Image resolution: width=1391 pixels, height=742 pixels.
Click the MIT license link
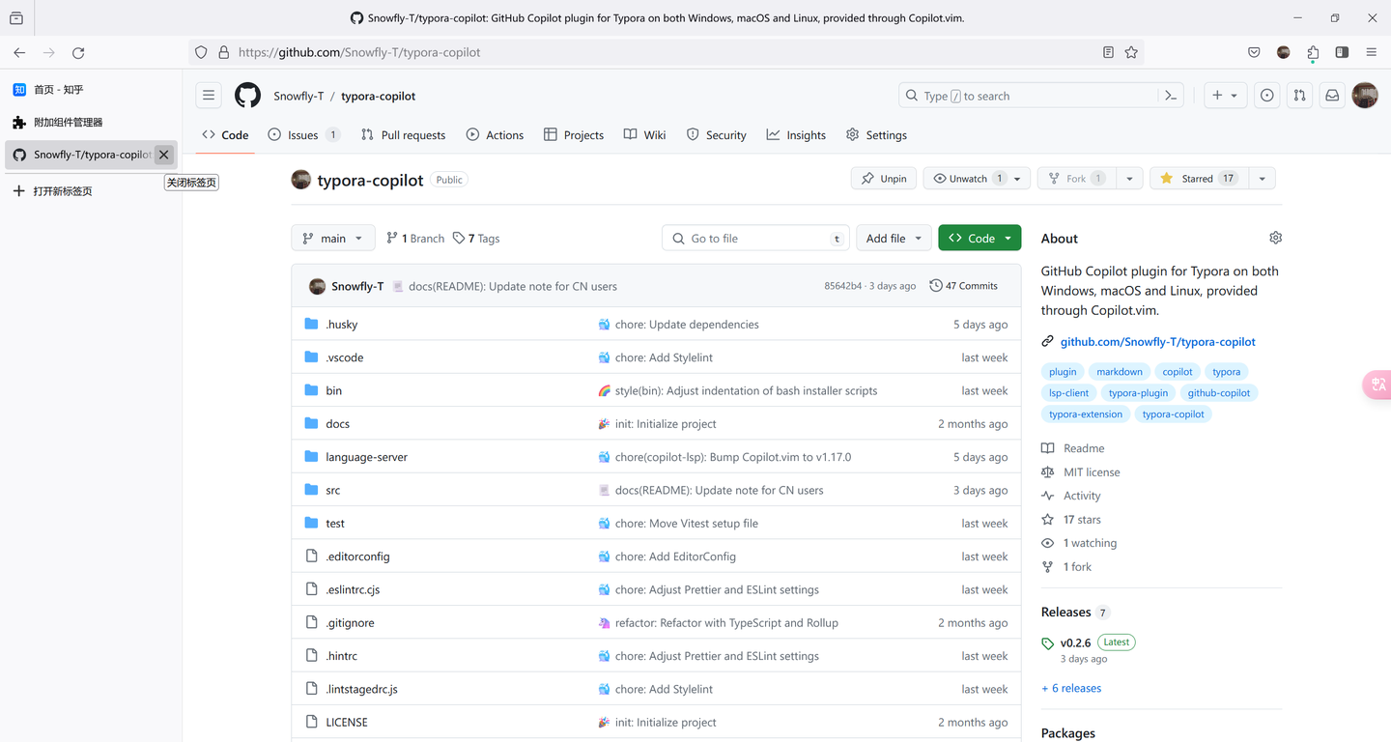tap(1092, 471)
